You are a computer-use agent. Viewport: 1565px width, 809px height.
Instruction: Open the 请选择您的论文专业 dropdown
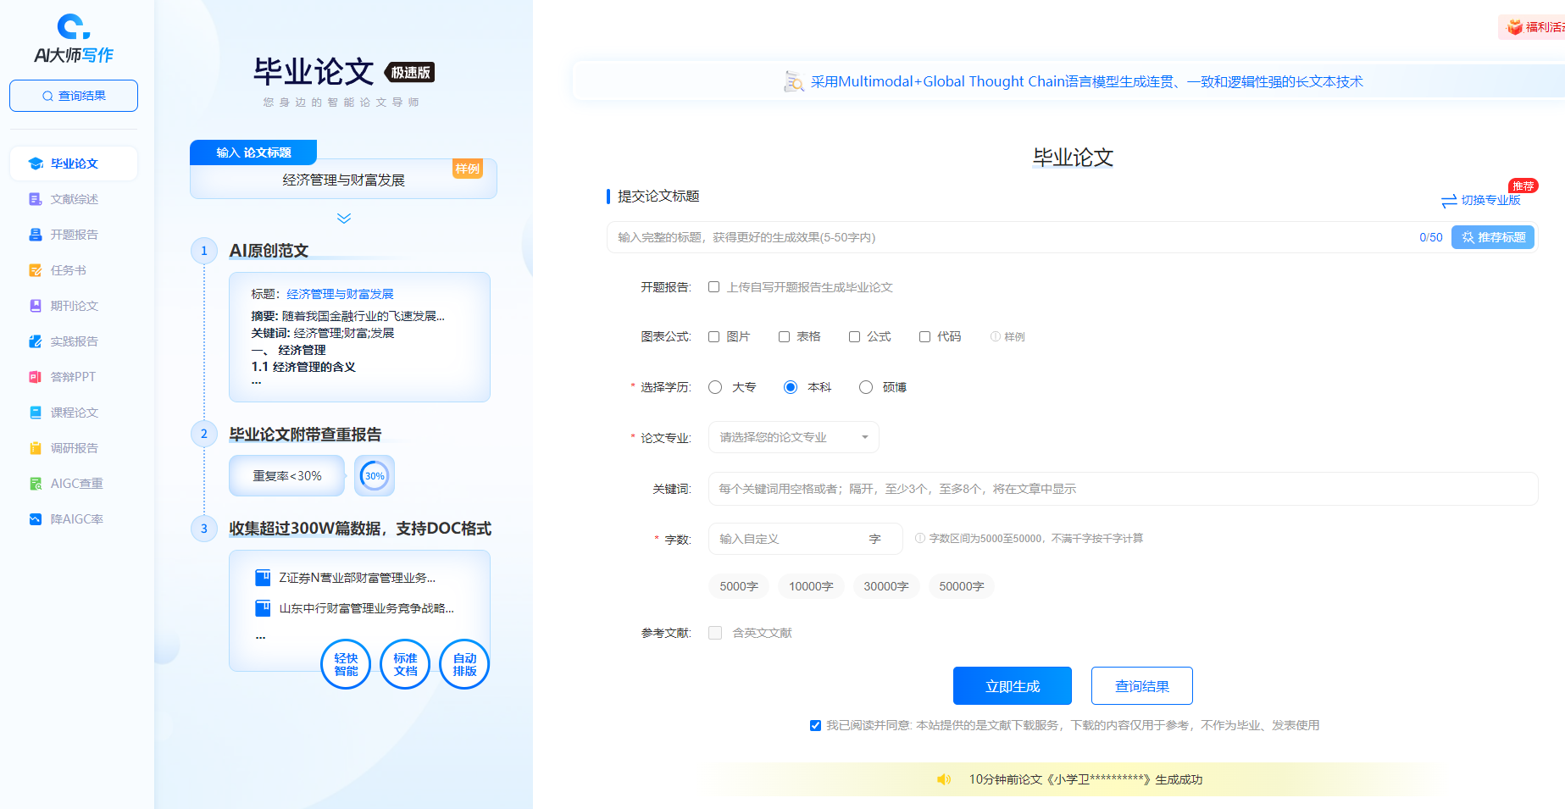click(x=794, y=437)
